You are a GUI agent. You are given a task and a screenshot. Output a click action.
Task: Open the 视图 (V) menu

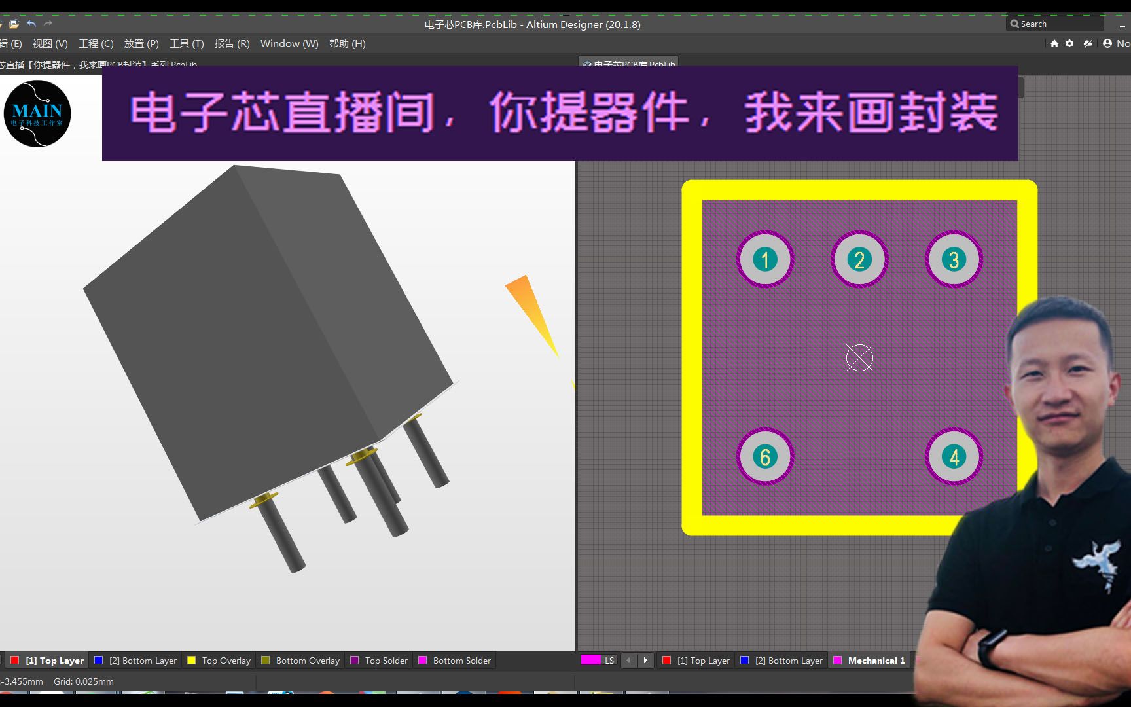(x=50, y=43)
